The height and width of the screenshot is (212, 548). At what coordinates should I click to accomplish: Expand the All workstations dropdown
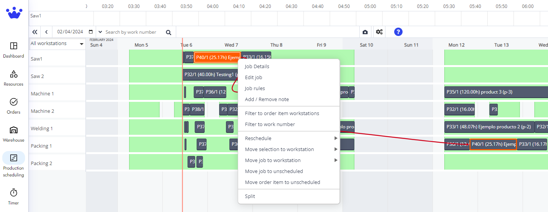click(57, 44)
